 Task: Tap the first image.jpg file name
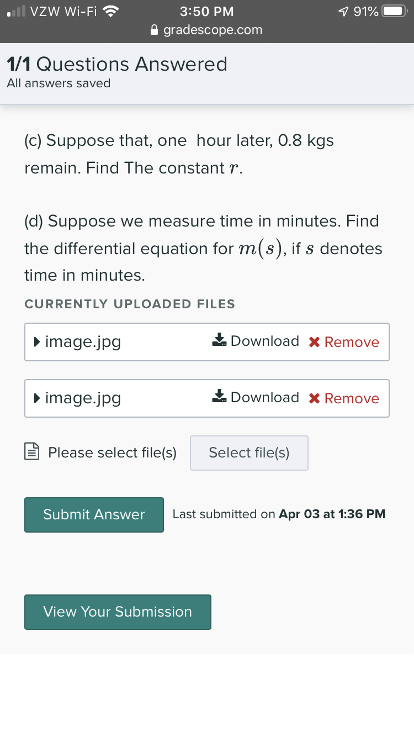(x=83, y=342)
